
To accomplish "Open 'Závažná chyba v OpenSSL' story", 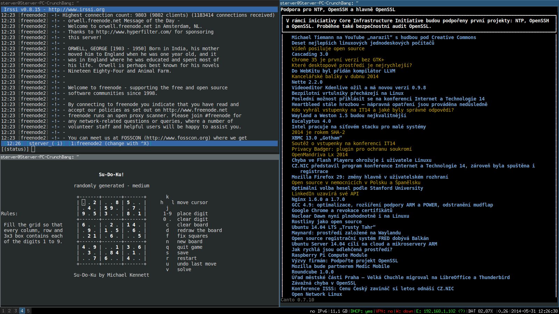I will [x=324, y=283].
